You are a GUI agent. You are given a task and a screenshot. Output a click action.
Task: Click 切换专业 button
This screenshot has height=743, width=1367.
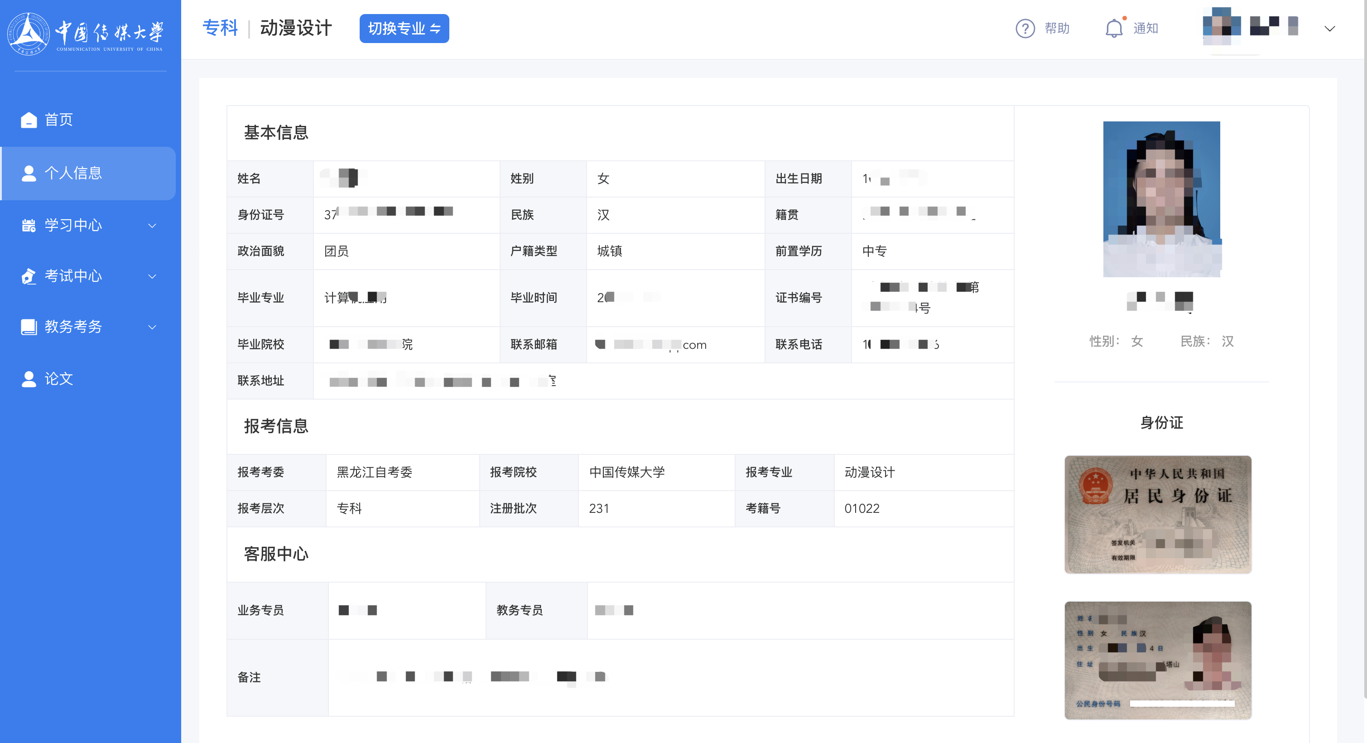pos(404,29)
